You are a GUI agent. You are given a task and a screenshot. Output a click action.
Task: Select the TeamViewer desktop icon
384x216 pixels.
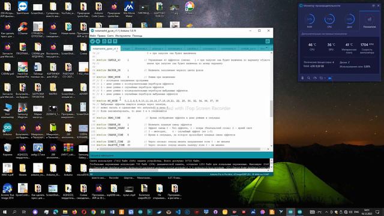click(x=23, y=8)
